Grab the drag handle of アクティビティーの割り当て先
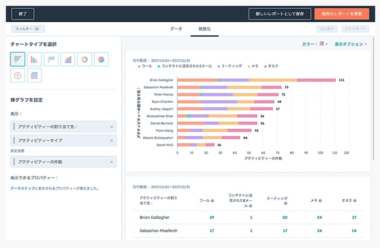Image resolution: width=380 pixels, height=248 pixels. (14, 126)
